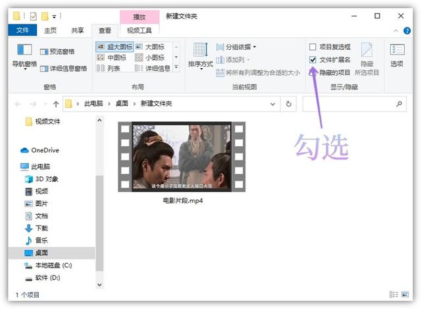Open 音乐 folder in sidebar
The height and width of the screenshot is (309, 421).
coord(37,241)
